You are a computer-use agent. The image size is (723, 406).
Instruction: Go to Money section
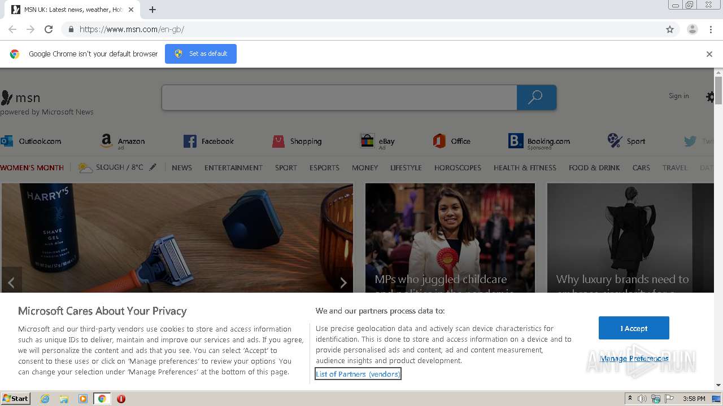[x=365, y=167]
